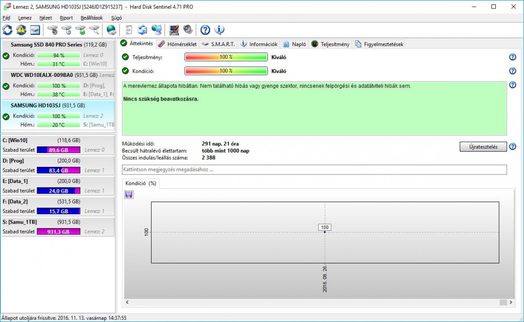Click the 89,6 GB free space bar
The height and width of the screenshot is (322, 524).
point(59,150)
